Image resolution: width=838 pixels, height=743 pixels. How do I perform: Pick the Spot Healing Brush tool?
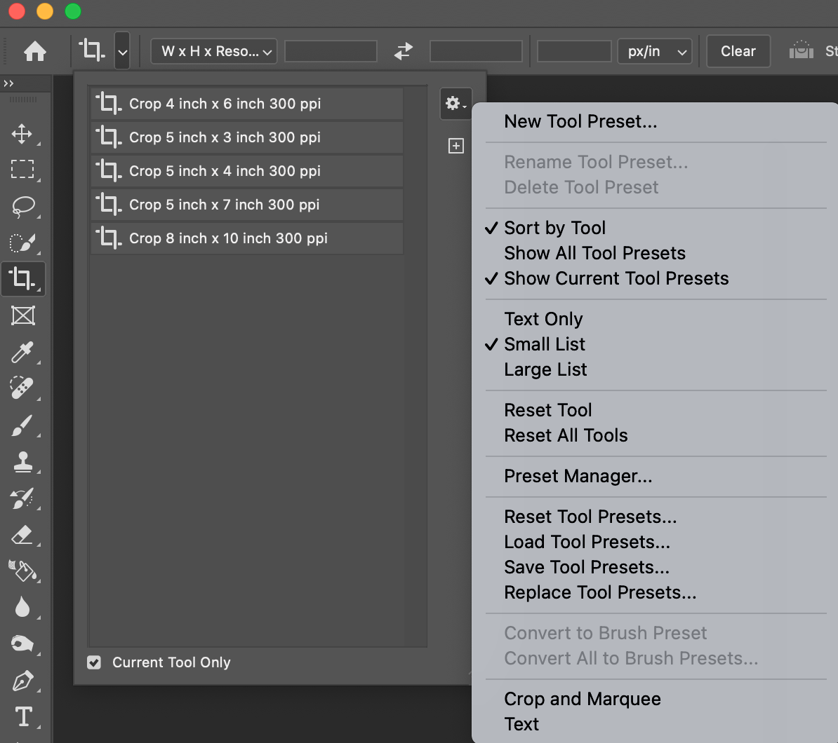click(22, 388)
